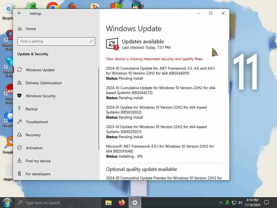Click the Last checked: Today, 7:57 PM text
The width and height of the screenshot is (277, 208).
click(146, 47)
